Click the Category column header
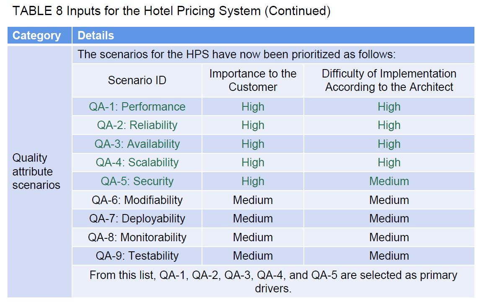The width and height of the screenshot is (479, 302). click(x=39, y=36)
